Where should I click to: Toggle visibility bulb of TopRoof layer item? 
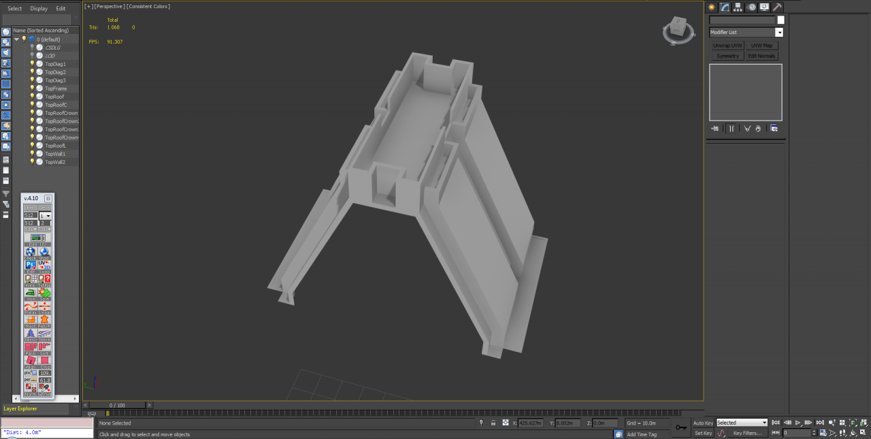[32, 97]
